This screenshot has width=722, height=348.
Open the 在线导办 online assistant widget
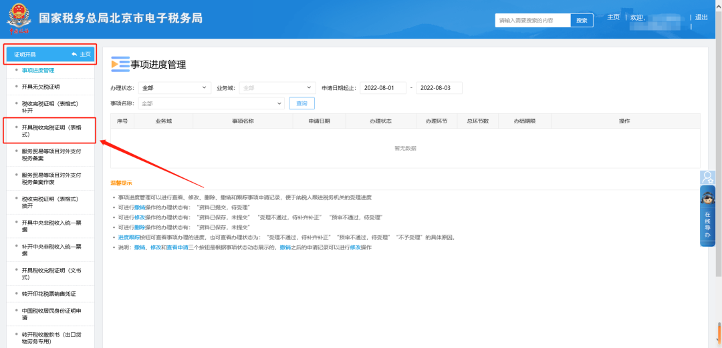(707, 217)
